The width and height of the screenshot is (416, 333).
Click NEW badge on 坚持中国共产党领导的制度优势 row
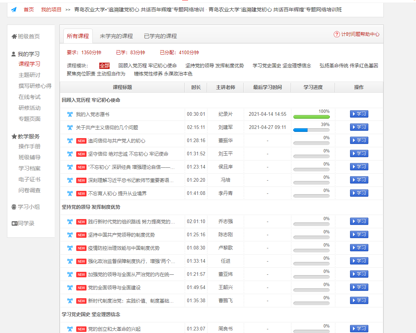[x=81, y=235]
